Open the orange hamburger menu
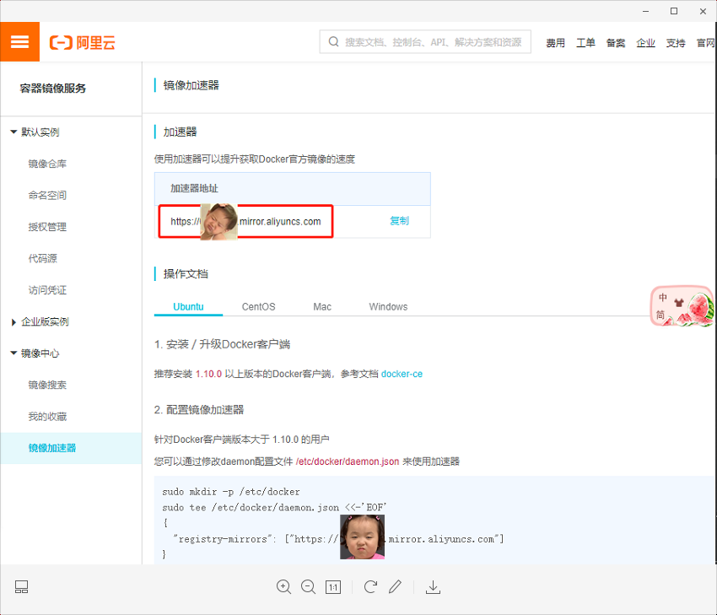The width and height of the screenshot is (717, 615). tap(19, 41)
